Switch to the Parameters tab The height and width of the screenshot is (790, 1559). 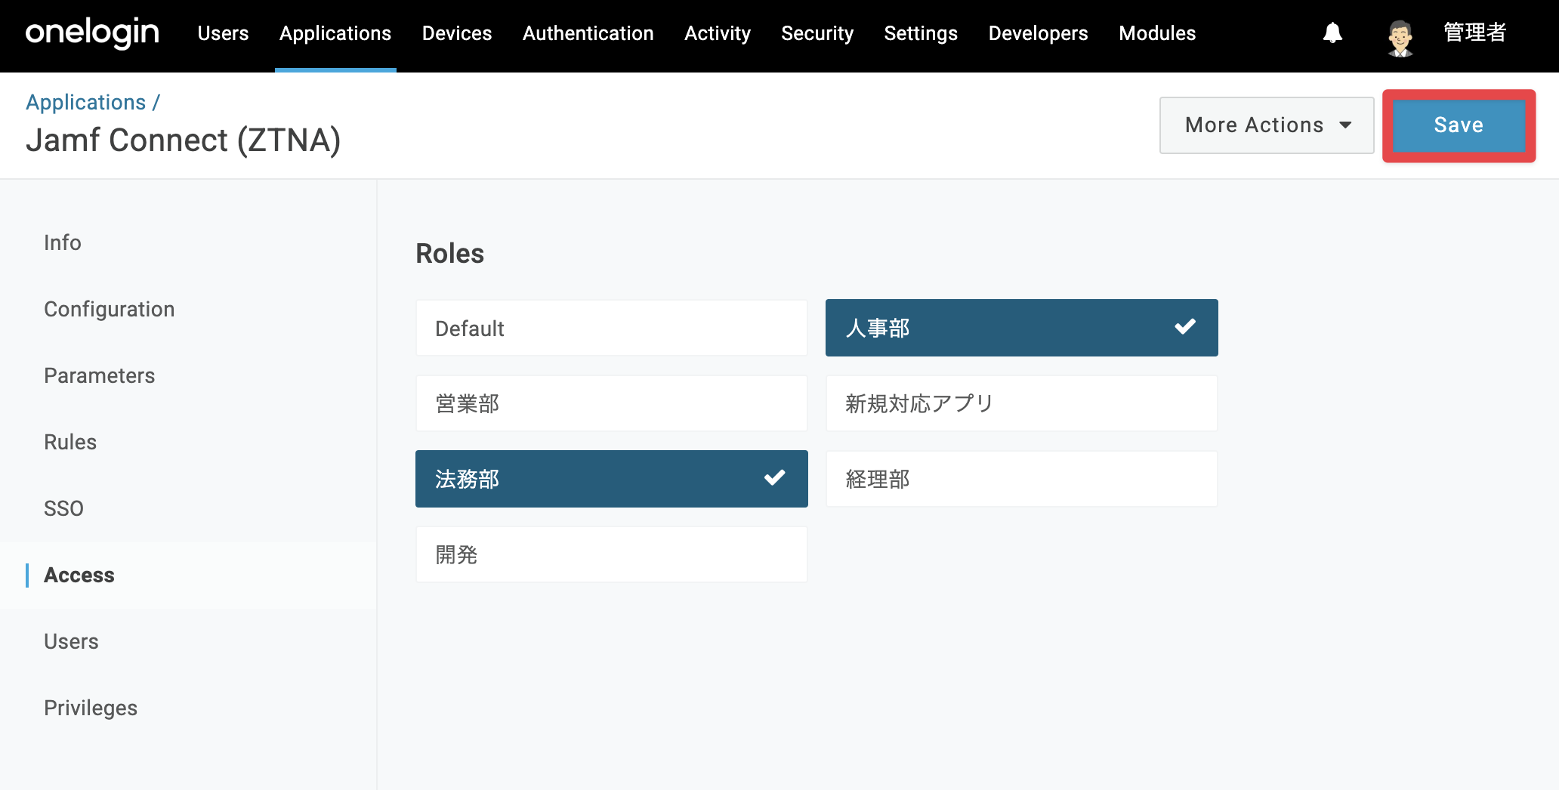tap(100, 375)
